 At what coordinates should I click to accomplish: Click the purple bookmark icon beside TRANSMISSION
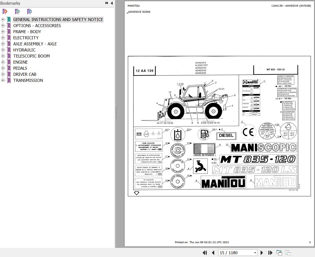[9, 81]
